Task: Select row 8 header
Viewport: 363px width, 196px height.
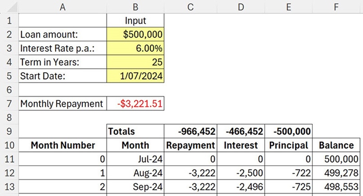Action: click(9, 117)
